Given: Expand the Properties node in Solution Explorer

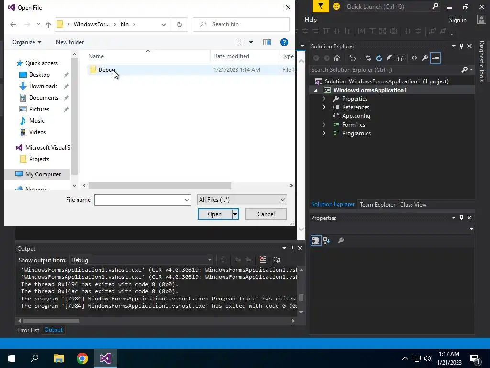Looking at the screenshot, I should click(324, 99).
